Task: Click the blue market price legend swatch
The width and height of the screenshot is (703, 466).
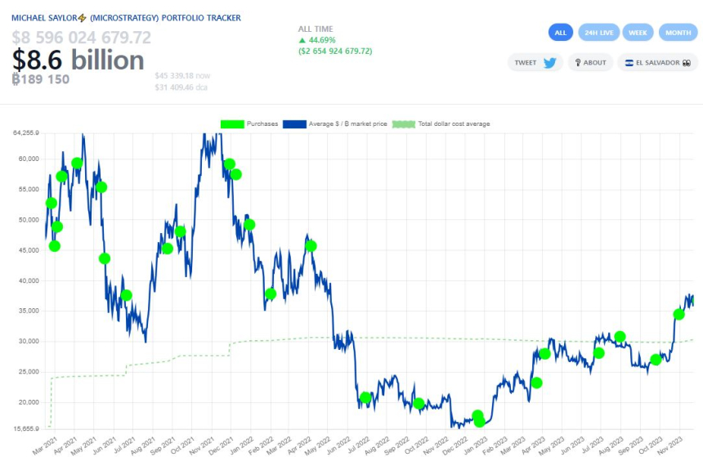Action: click(x=294, y=124)
